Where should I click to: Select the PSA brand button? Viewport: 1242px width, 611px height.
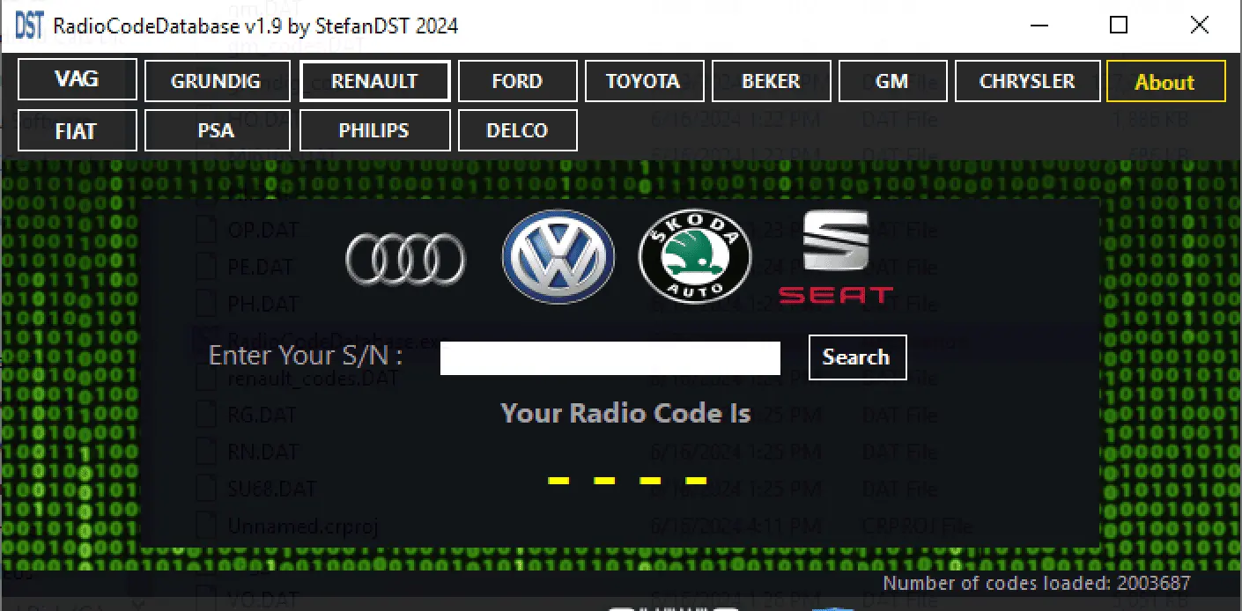pos(217,130)
